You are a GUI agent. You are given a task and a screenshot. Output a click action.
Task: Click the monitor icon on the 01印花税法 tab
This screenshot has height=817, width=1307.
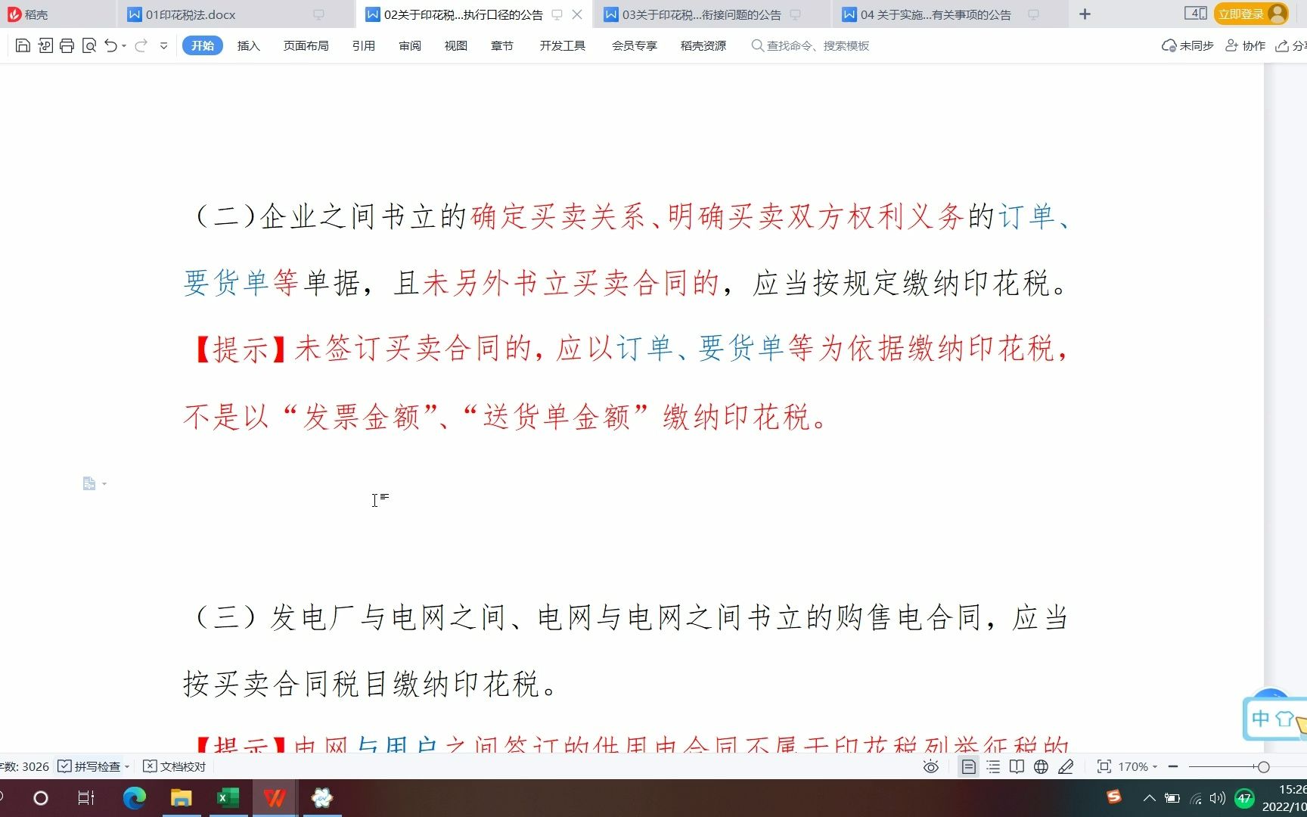tap(318, 14)
